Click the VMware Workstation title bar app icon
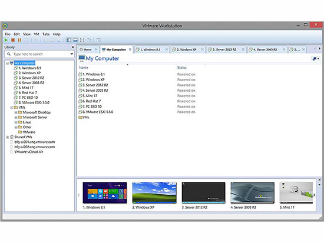The image size is (324, 243). pyautogui.click(x=5, y=26)
